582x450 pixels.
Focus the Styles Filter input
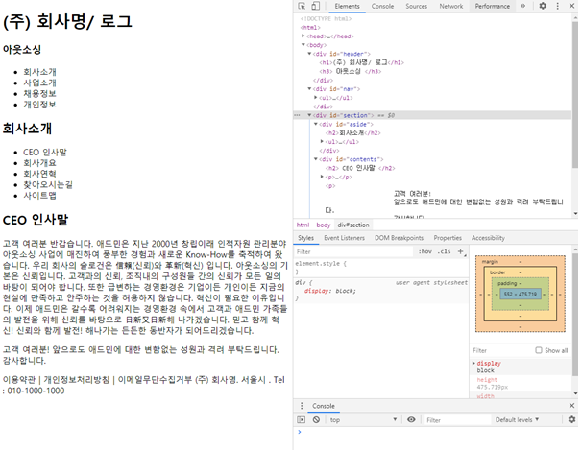coord(353,251)
